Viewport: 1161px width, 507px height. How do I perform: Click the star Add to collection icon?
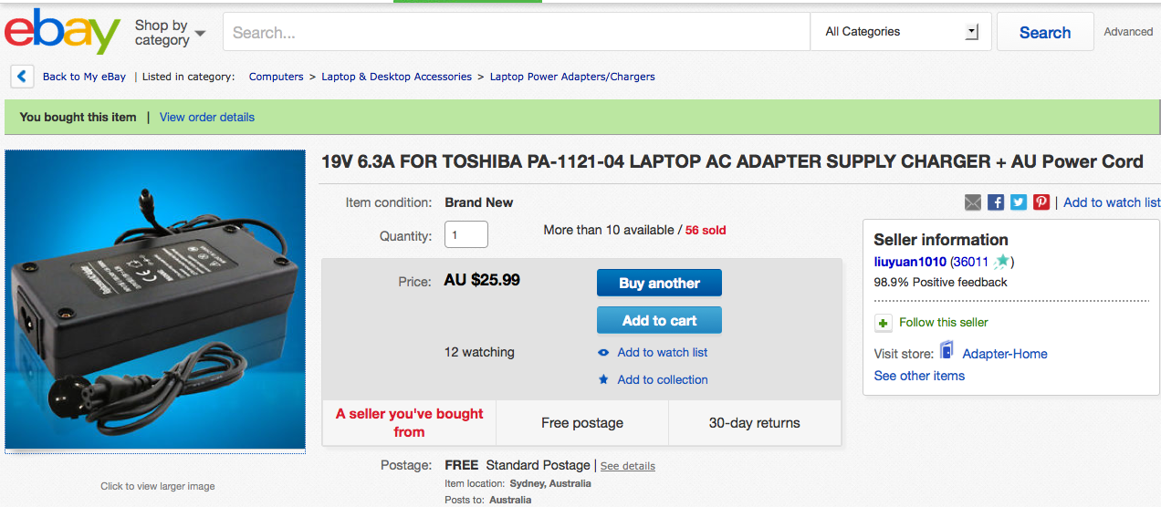click(x=603, y=380)
